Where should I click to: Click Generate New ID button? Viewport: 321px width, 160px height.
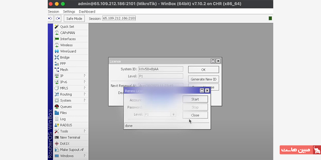203,79
